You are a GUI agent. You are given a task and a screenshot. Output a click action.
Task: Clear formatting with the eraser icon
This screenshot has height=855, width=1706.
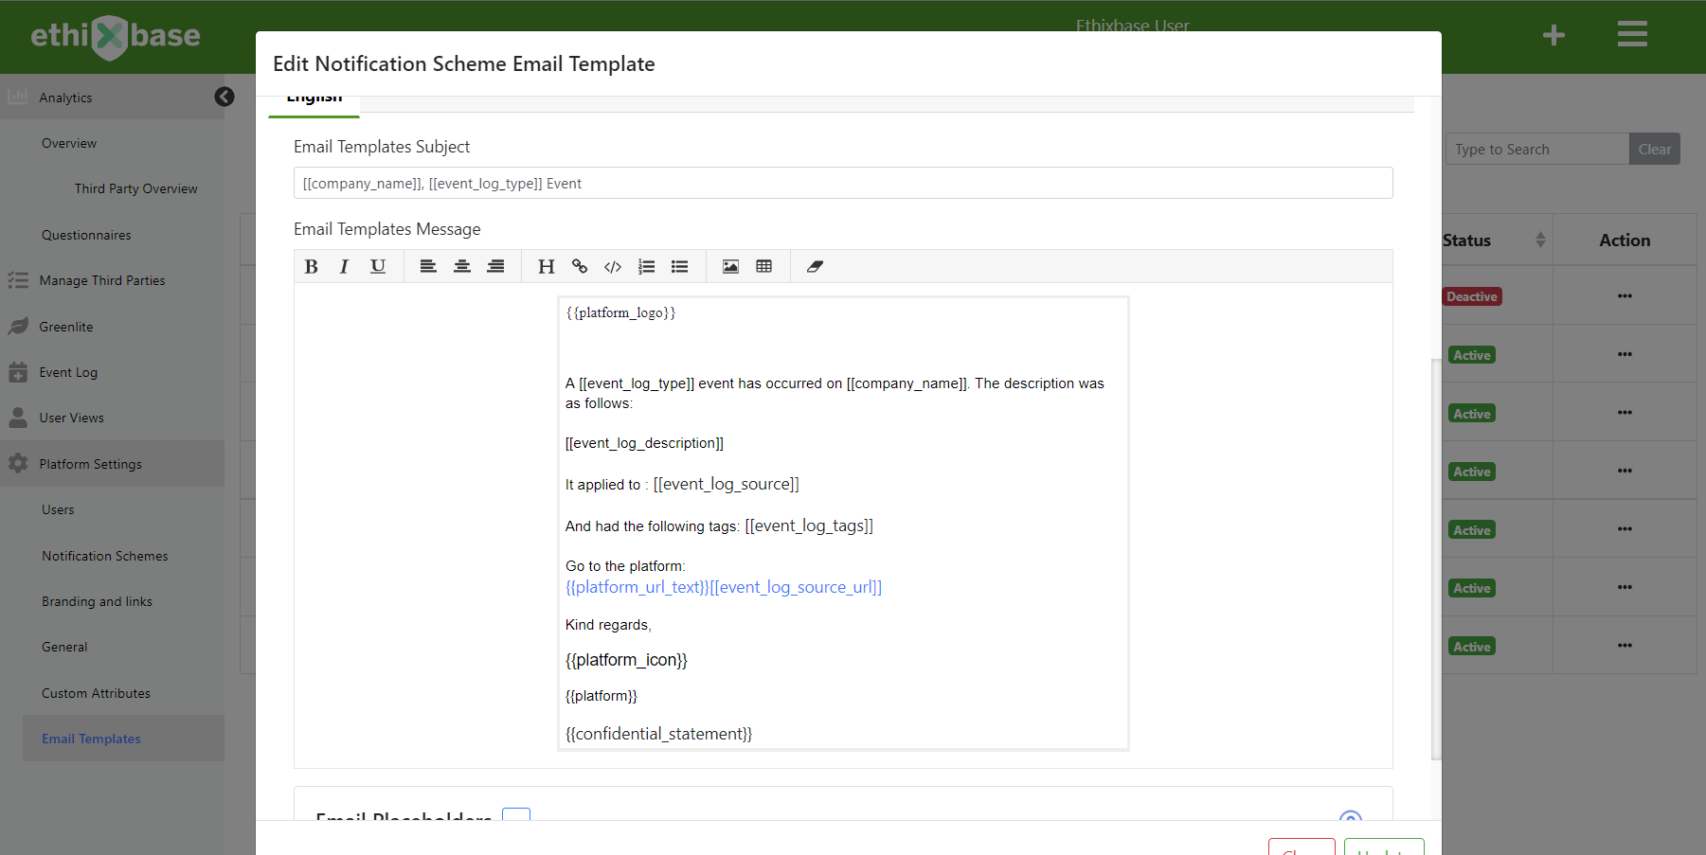pyautogui.click(x=815, y=267)
